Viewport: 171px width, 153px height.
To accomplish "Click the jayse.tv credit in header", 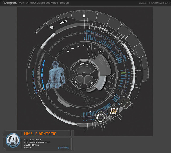I will click(x=144, y=3).
